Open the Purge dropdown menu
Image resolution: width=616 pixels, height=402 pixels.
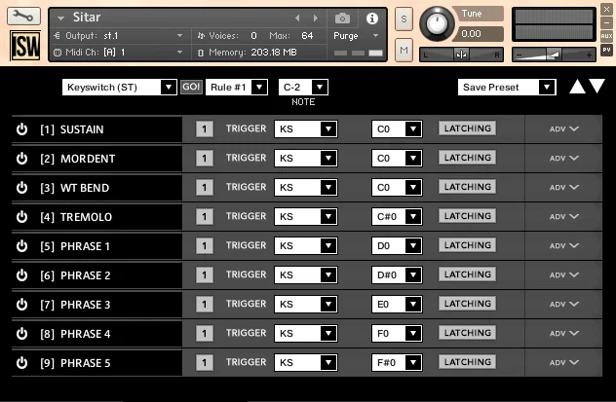click(356, 36)
